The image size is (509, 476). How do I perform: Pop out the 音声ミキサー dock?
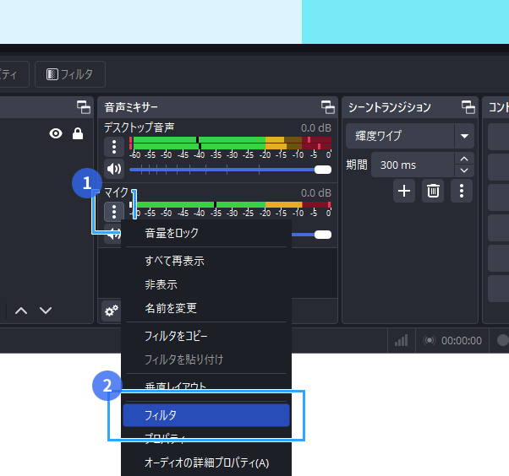pyautogui.click(x=328, y=107)
